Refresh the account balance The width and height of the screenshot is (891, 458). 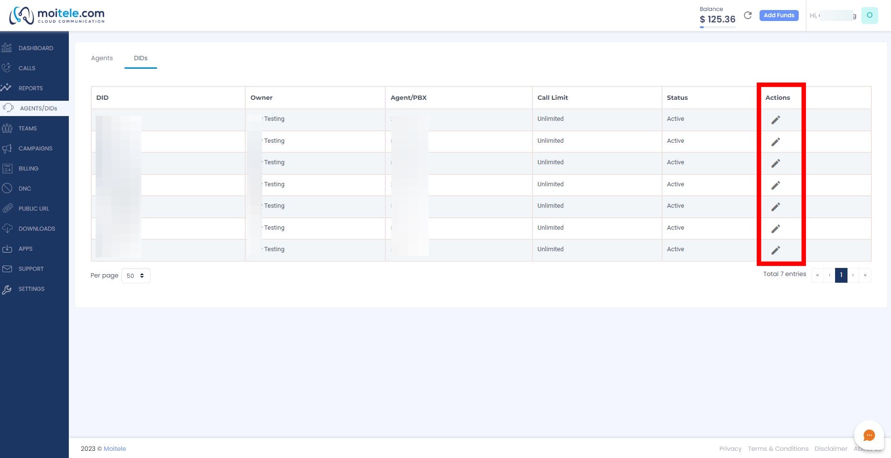click(748, 15)
